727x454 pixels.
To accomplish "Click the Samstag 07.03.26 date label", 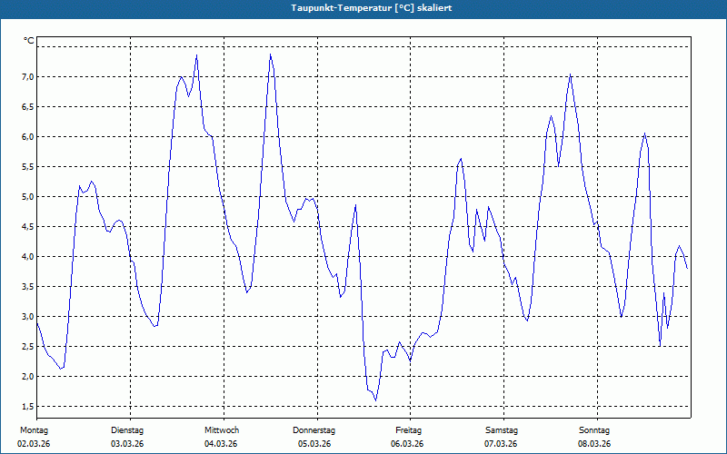I will click(x=502, y=437).
